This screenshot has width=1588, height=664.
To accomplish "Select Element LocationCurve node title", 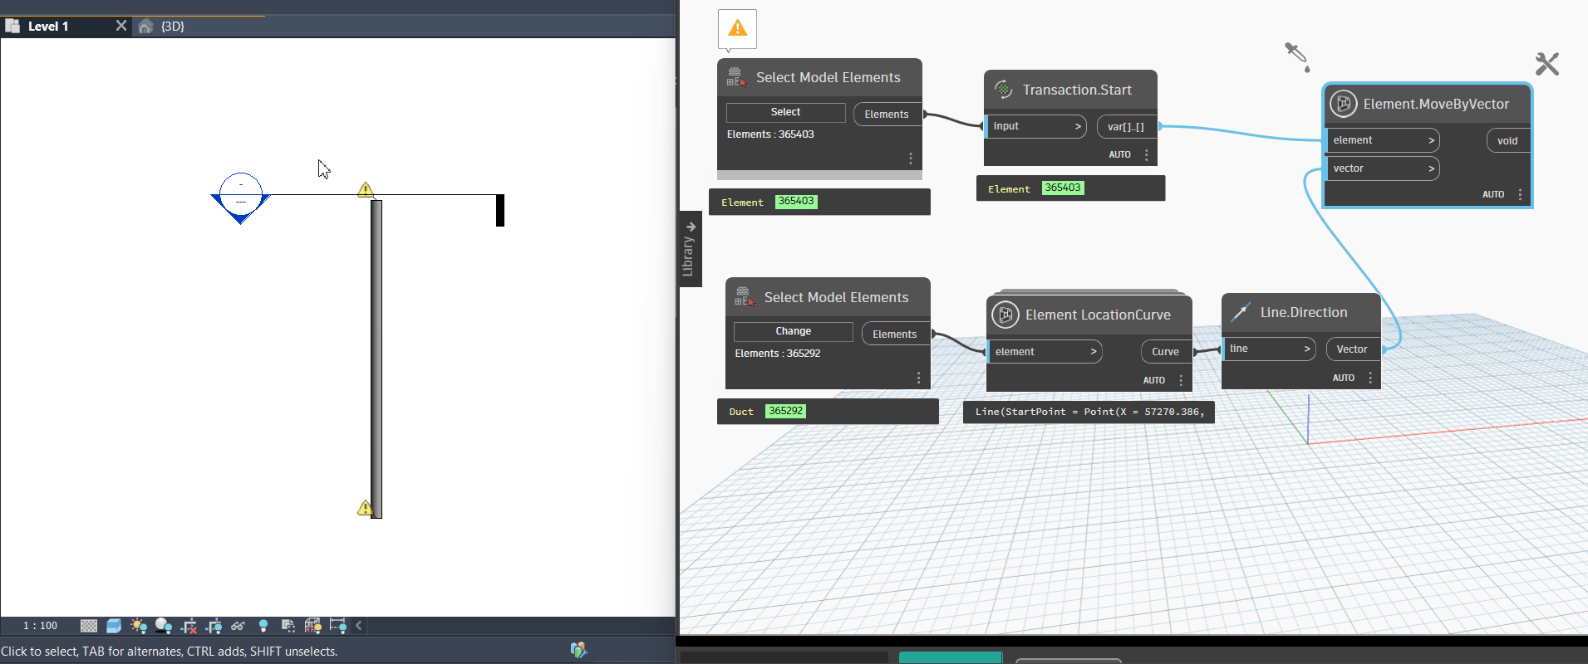I will 1098,315.
